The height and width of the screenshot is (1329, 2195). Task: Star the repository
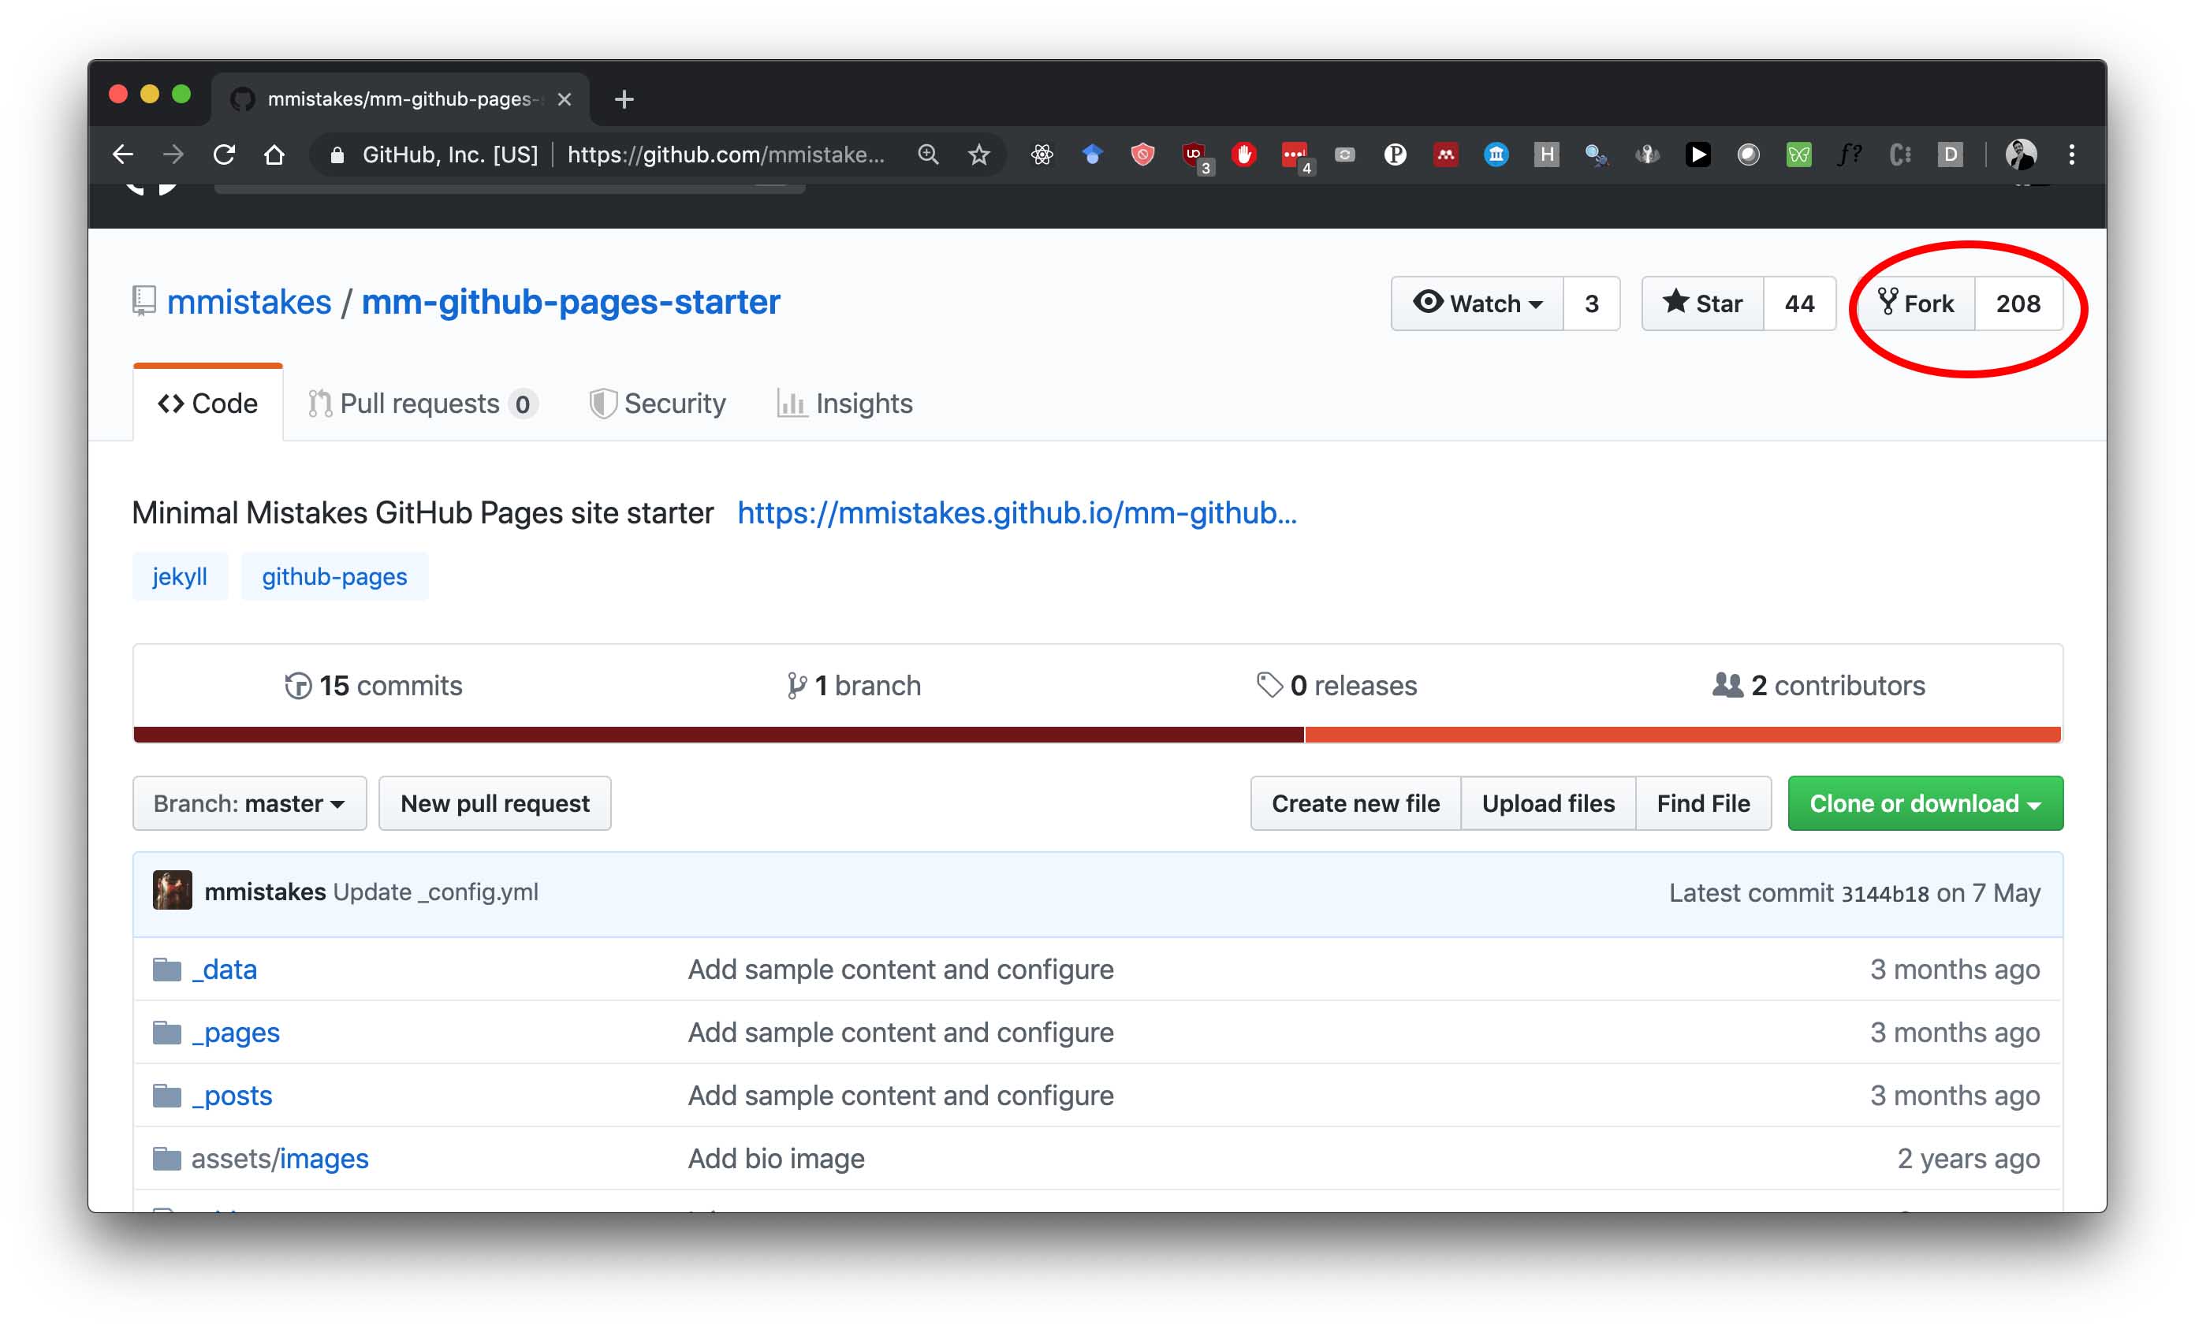(1702, 303)
